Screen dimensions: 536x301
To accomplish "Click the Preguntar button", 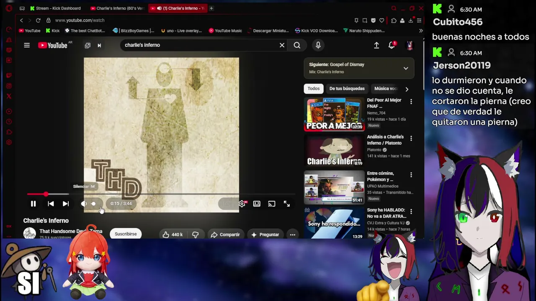I will click(x=265, y=235).
